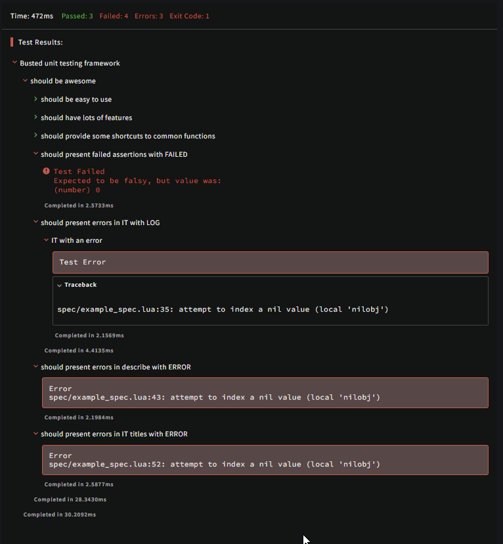Click the red Test Failed error icon
The image size is (503, 544).
coord(46,171)
